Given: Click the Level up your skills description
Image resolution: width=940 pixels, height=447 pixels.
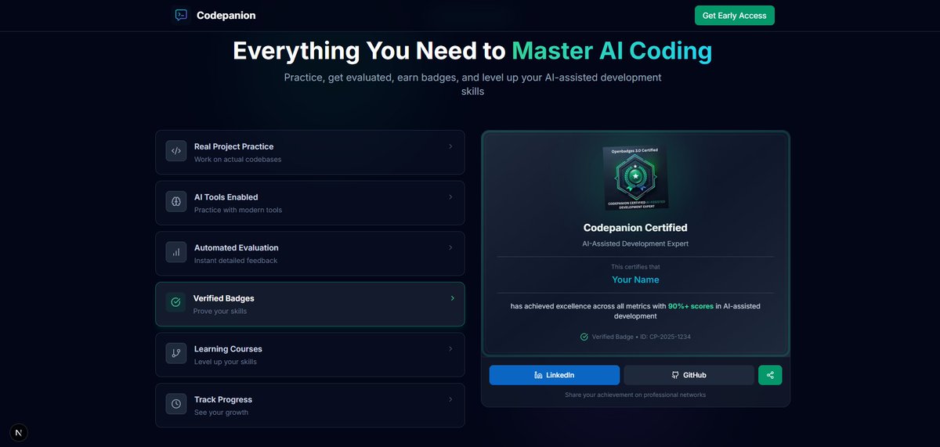Looking at the screenshot, I should click(226, 362).
